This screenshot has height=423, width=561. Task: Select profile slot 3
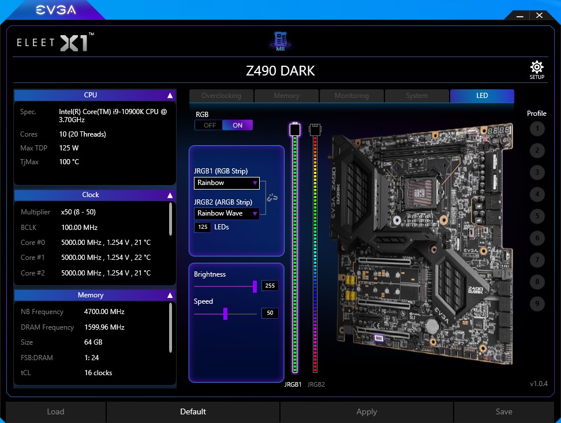point(537,172)
